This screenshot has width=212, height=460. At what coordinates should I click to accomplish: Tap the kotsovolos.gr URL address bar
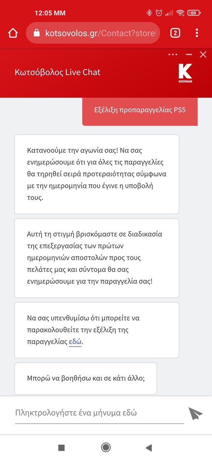coord(93,33)
